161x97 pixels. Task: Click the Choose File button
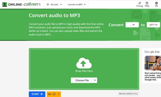82,80
